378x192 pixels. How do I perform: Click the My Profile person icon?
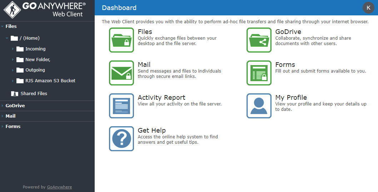point(259,106)
